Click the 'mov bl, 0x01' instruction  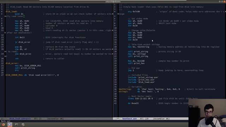pos(135,37)
